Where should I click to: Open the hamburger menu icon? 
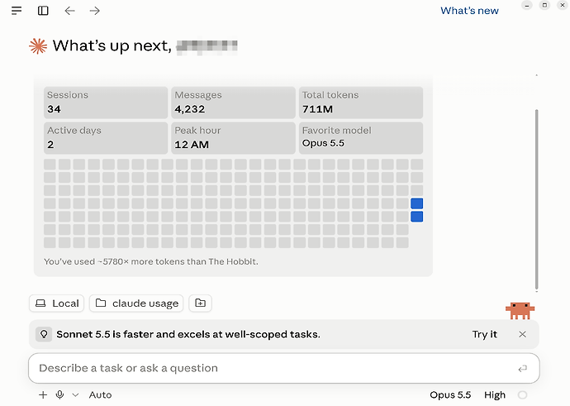[17, 11]
